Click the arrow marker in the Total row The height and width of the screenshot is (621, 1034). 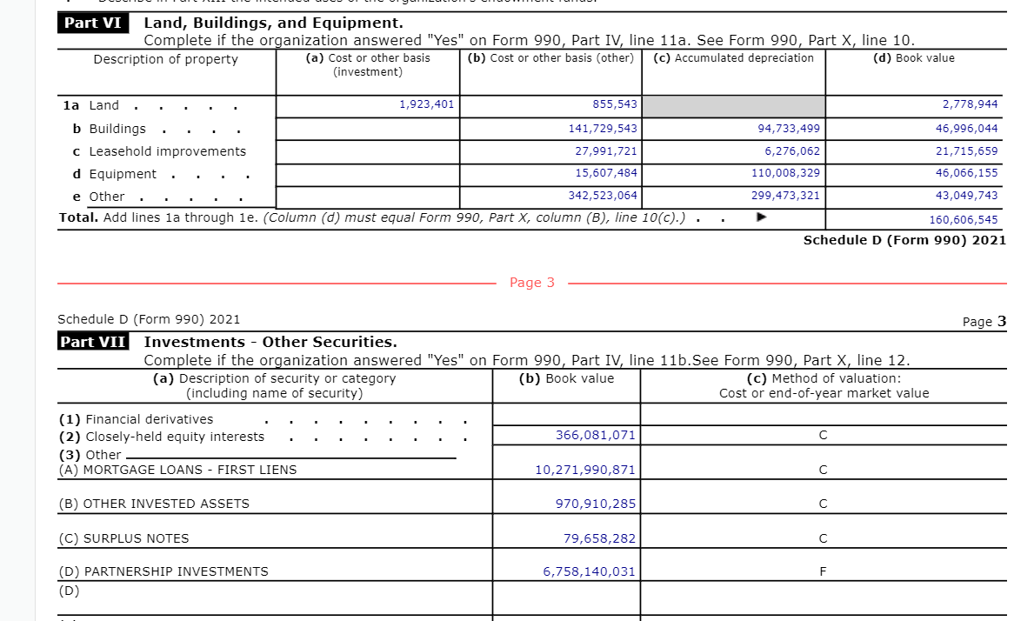point(763,217)
